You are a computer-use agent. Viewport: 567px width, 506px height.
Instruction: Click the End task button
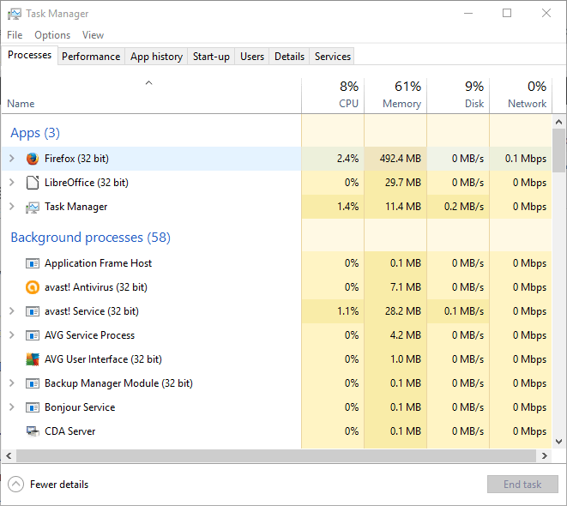522,485
